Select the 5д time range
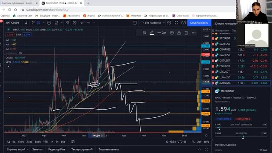 click(14, 142)
